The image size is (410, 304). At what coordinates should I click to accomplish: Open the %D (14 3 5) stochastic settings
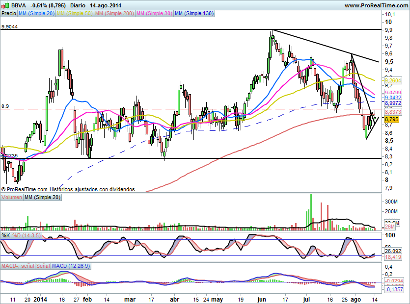(x=26, y=235)
